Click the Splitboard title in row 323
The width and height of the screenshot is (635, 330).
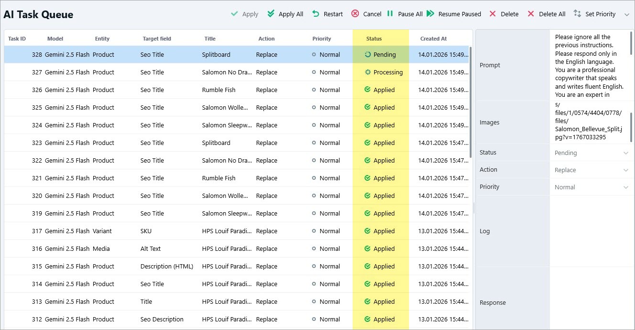pyautogui.click(x=216, y=143)
